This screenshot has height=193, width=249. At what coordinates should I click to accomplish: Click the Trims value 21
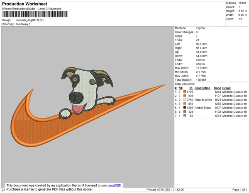click(x=198, y=40)
